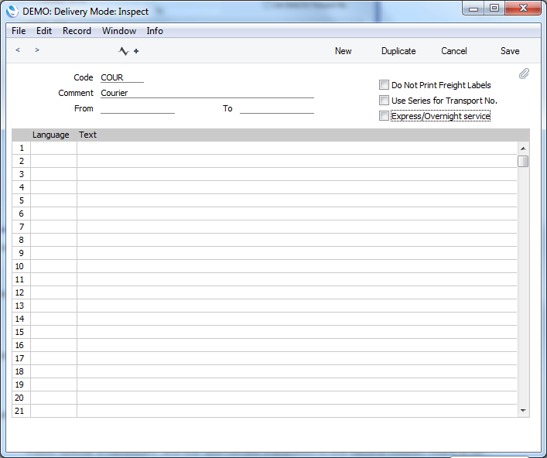Click the vertical scrollbar thumb
Screen dimensions: 547x458
click(x=523, y=162)
